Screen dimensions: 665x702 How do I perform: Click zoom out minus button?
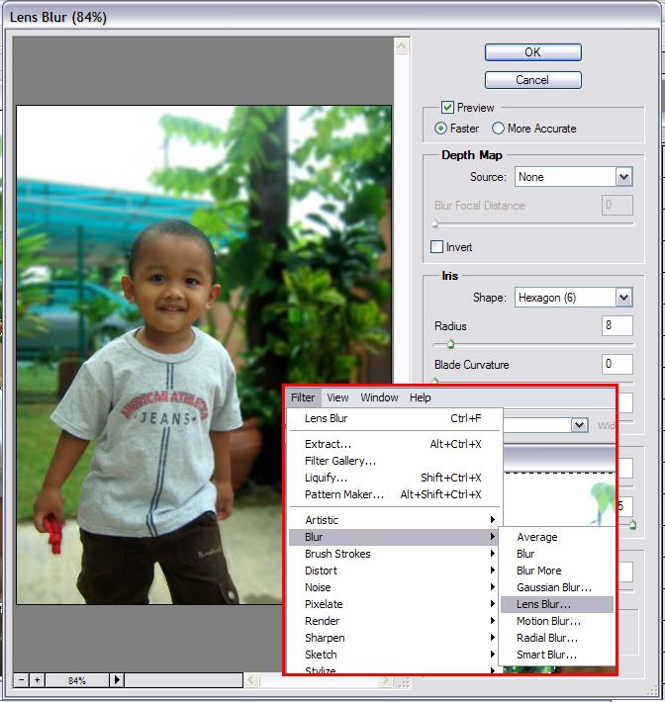21,680
